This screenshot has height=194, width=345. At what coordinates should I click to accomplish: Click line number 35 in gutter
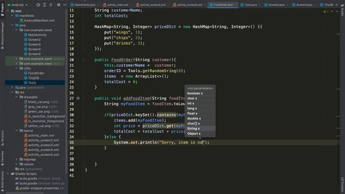point(72,142)
